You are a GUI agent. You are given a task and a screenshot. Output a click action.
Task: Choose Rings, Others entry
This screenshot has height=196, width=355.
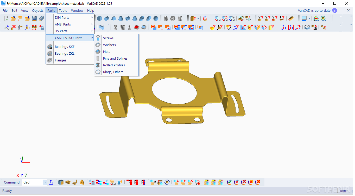[x=116, y=72]
